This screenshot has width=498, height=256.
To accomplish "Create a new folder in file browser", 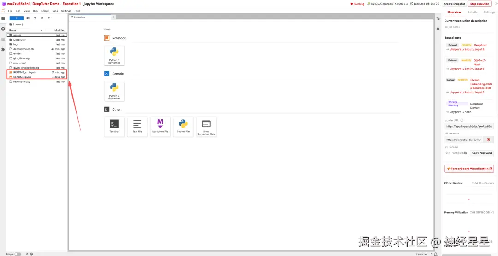I will pyautogui.click(x=28, y=18).
